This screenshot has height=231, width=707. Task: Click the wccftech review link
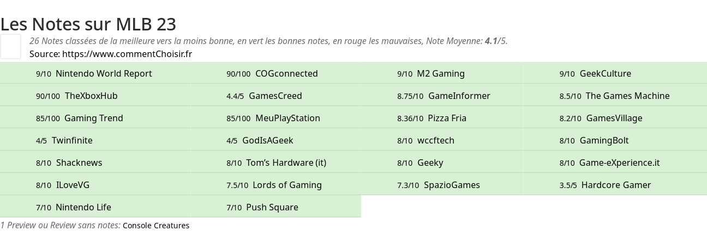[x=435, y=140]
